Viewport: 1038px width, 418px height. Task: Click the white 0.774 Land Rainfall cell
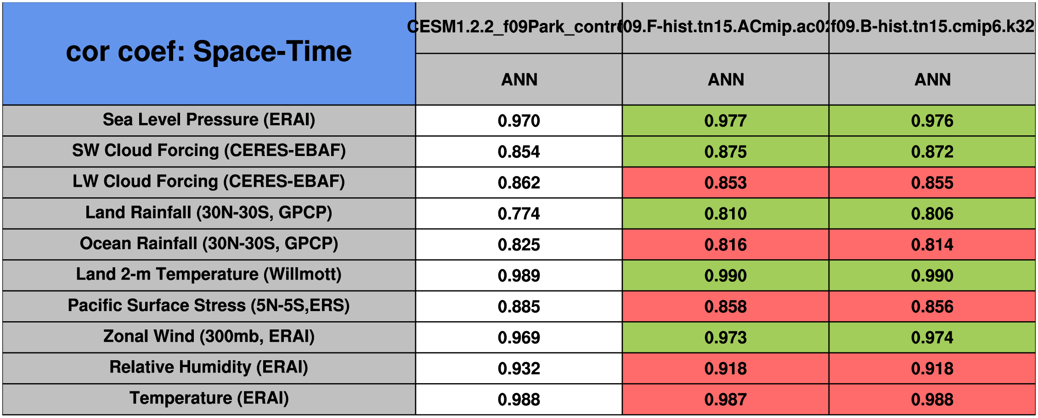(519, 214)
